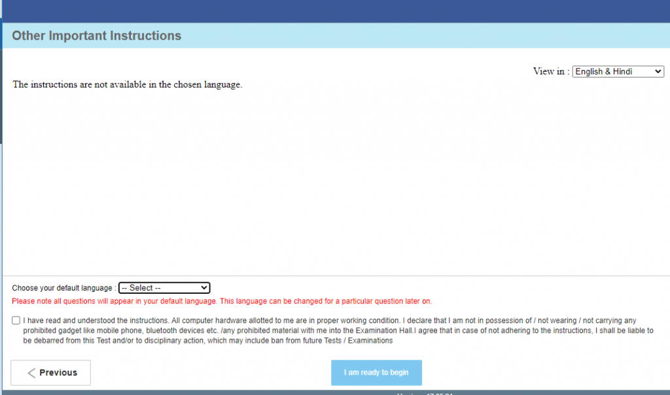Click the left edge scrollbar track
This screenshot has height=395, width=670.
(2, 98)
